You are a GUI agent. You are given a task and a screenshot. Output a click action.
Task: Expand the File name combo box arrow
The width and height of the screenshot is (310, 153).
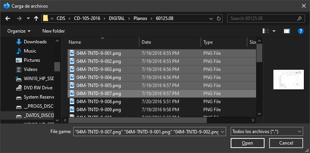(223, 132)
